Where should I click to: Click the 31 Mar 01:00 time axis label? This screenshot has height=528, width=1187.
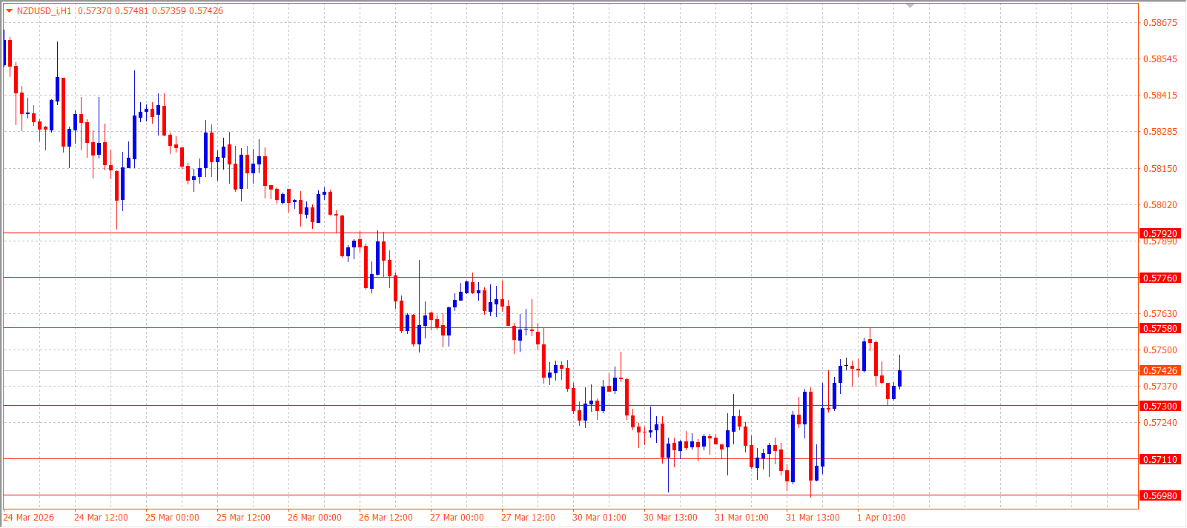click(x=741, y=518)
